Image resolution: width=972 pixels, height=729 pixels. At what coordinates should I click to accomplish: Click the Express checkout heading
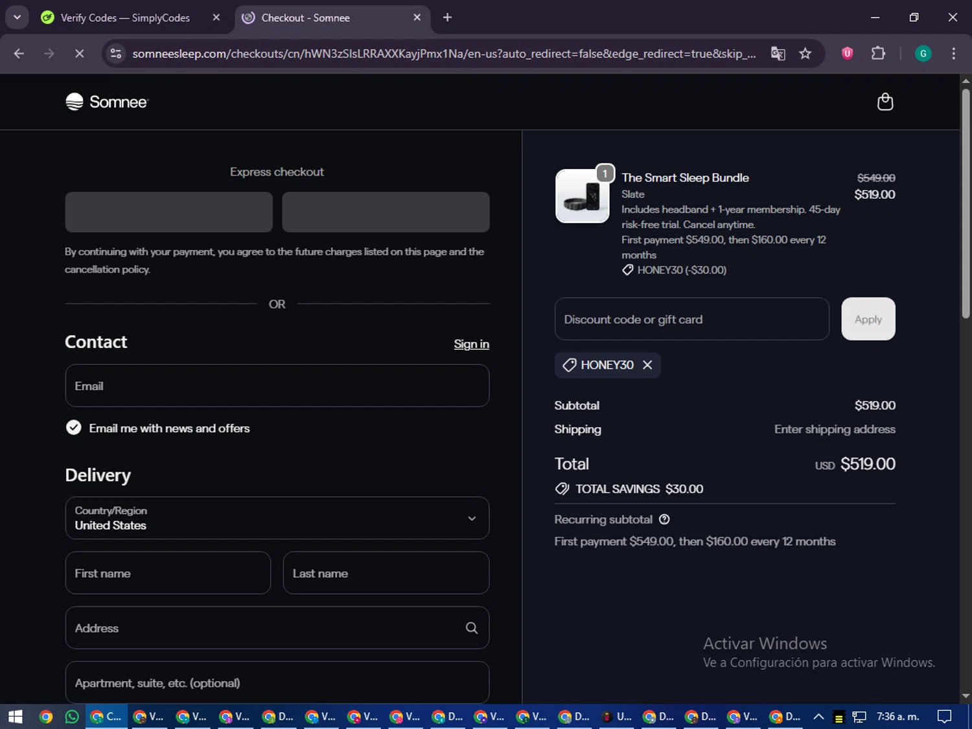[277, 172]
